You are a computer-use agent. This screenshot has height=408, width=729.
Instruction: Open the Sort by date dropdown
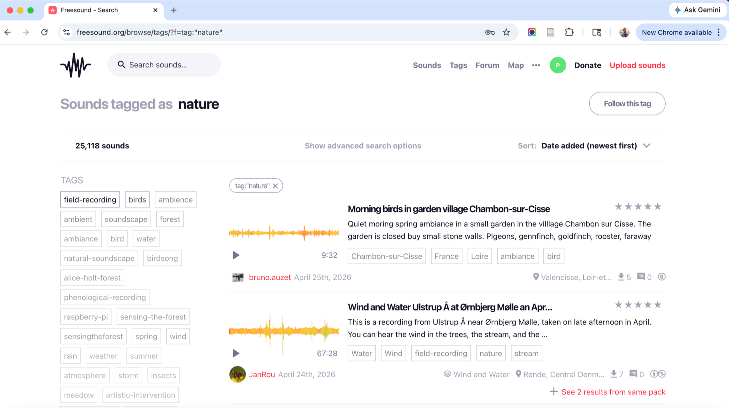coord(596,146)
